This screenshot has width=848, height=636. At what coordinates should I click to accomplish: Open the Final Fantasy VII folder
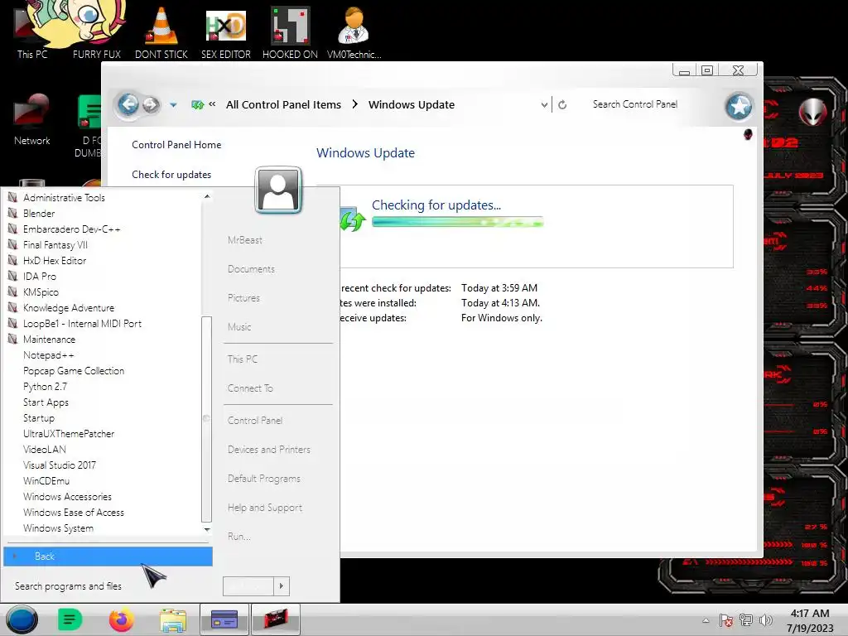pos(55,245)
